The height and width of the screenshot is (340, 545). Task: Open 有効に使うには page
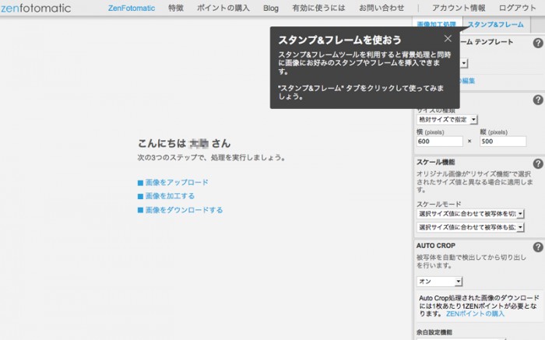[x=318, y=8]
